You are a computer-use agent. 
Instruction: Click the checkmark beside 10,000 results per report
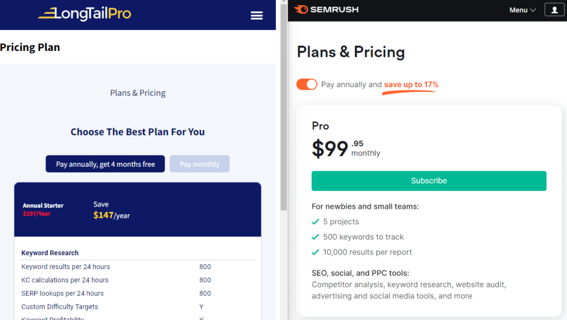pos(315,252)
